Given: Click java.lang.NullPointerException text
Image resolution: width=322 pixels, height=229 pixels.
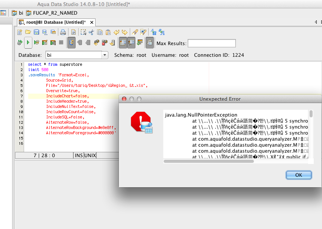Looking at the screenshot, I should [x=201, y=115].
